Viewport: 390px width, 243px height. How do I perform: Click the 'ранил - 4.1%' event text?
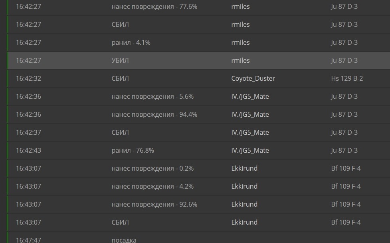[x=131, y=42]
